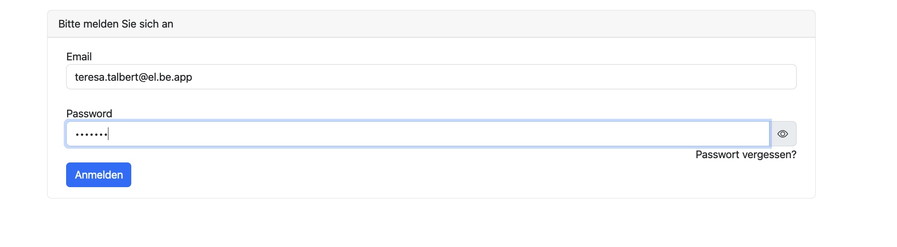897x247 pixels.
Task: Click the Anmelden button
Action: click(x=98, y=175)
